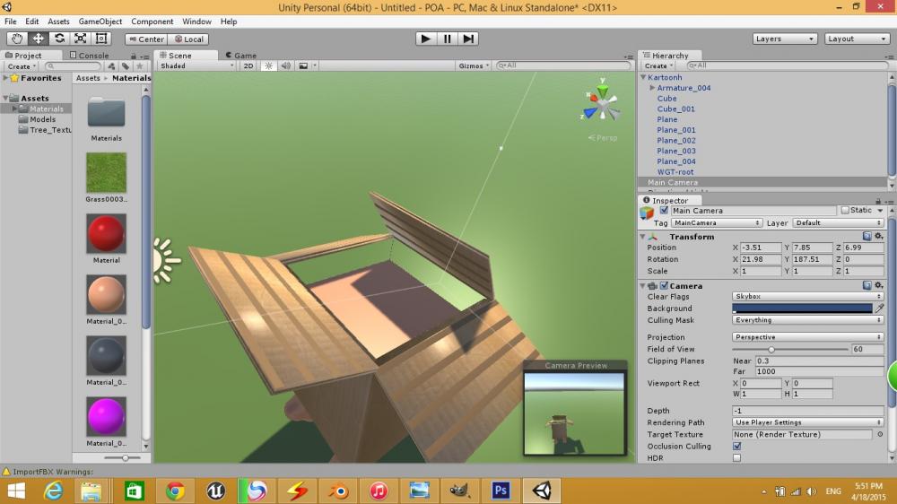Open the Layers dropdown

point(784,39)
